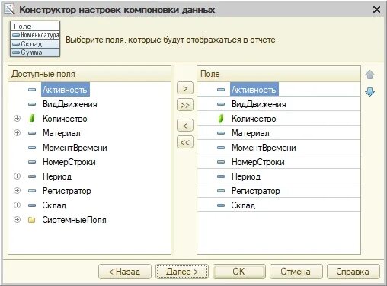This screenshot has width=387, height=286.
Task: Click field icon next to Активность in selected fields
Action: tap(221, 90)
